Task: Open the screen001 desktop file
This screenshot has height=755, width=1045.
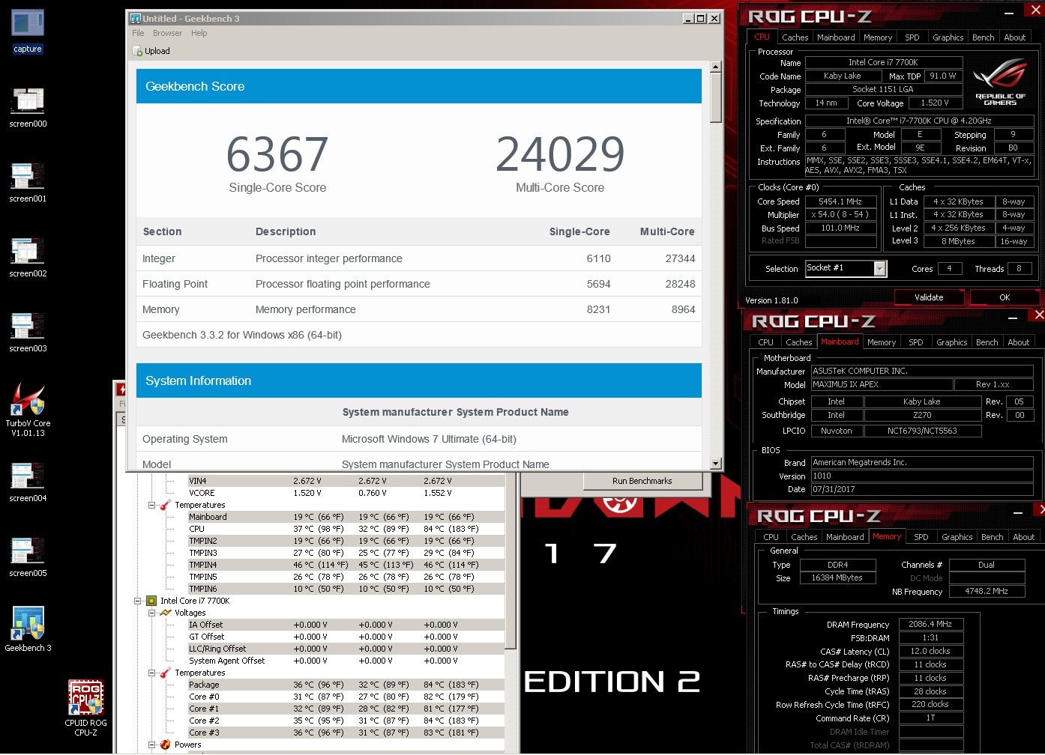Action: click(28, 182)
